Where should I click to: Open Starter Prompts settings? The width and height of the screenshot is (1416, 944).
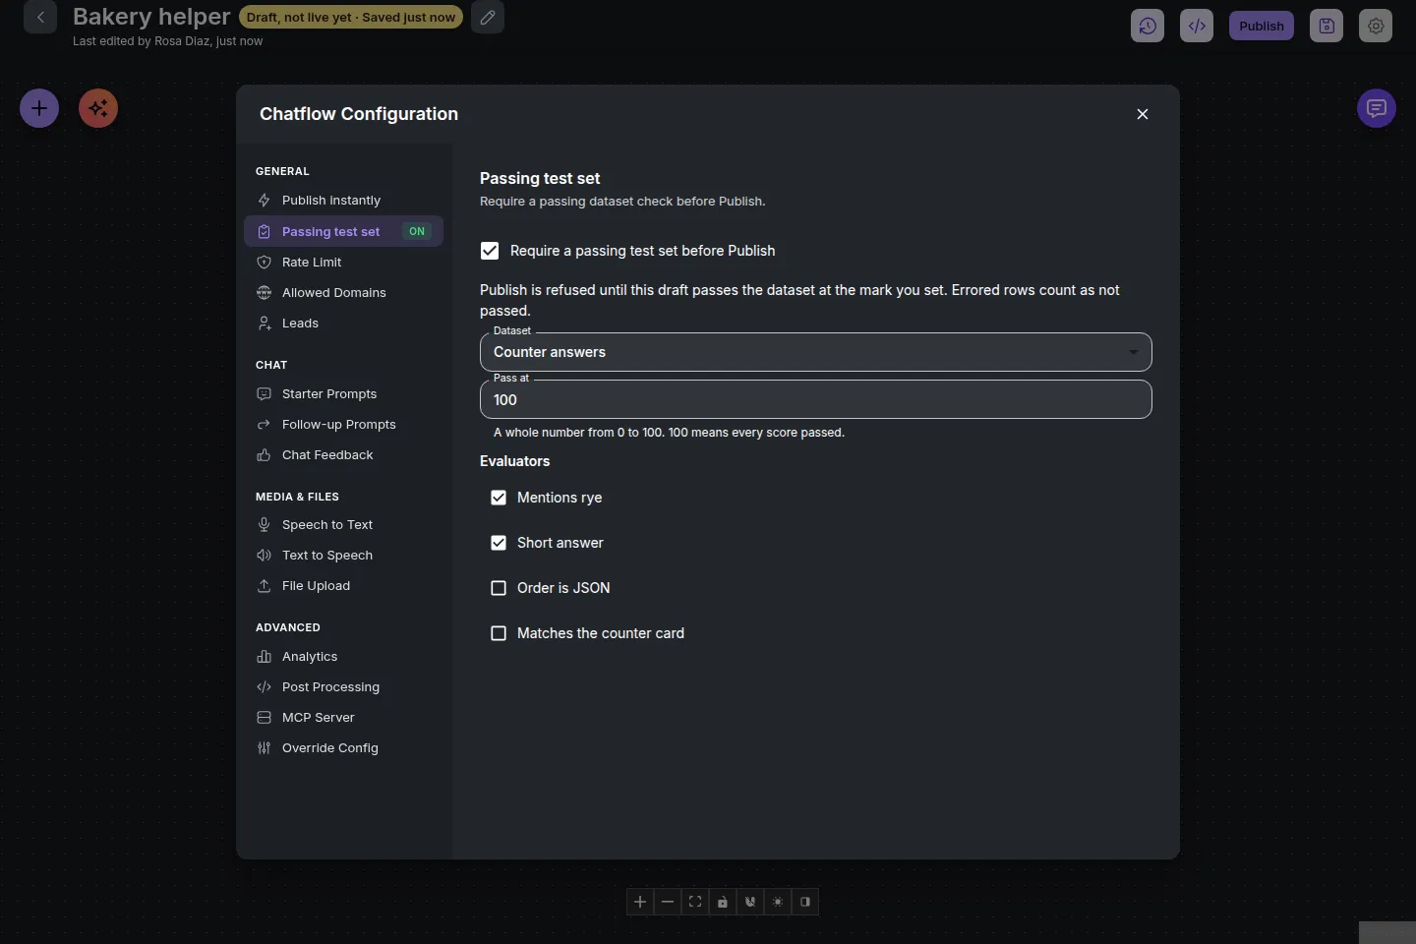[x=343, y=394]
